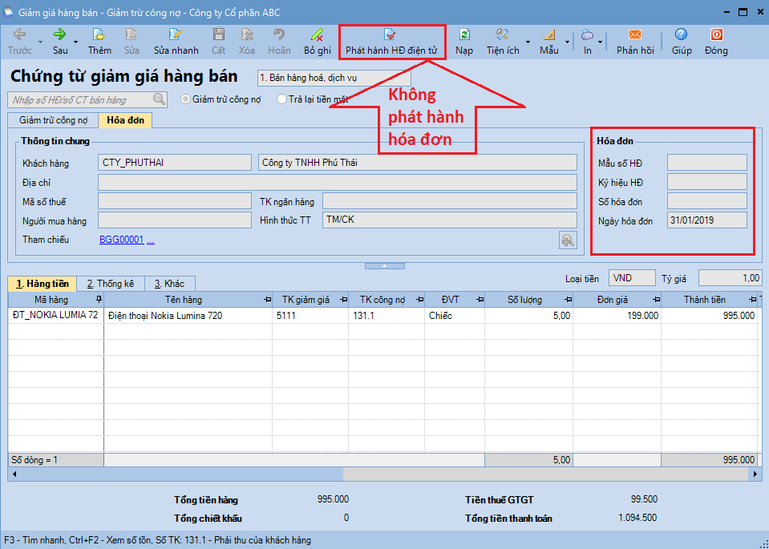This screenshot has height=549, width=769.
Task: Click the Nạp reload icon
Action: tap(463, 34)
